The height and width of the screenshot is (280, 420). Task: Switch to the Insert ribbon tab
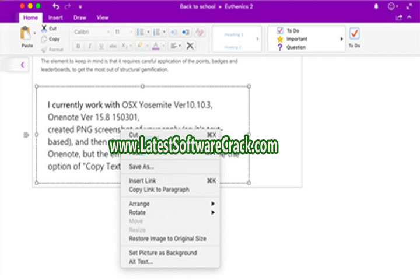[x=56, y=17]
